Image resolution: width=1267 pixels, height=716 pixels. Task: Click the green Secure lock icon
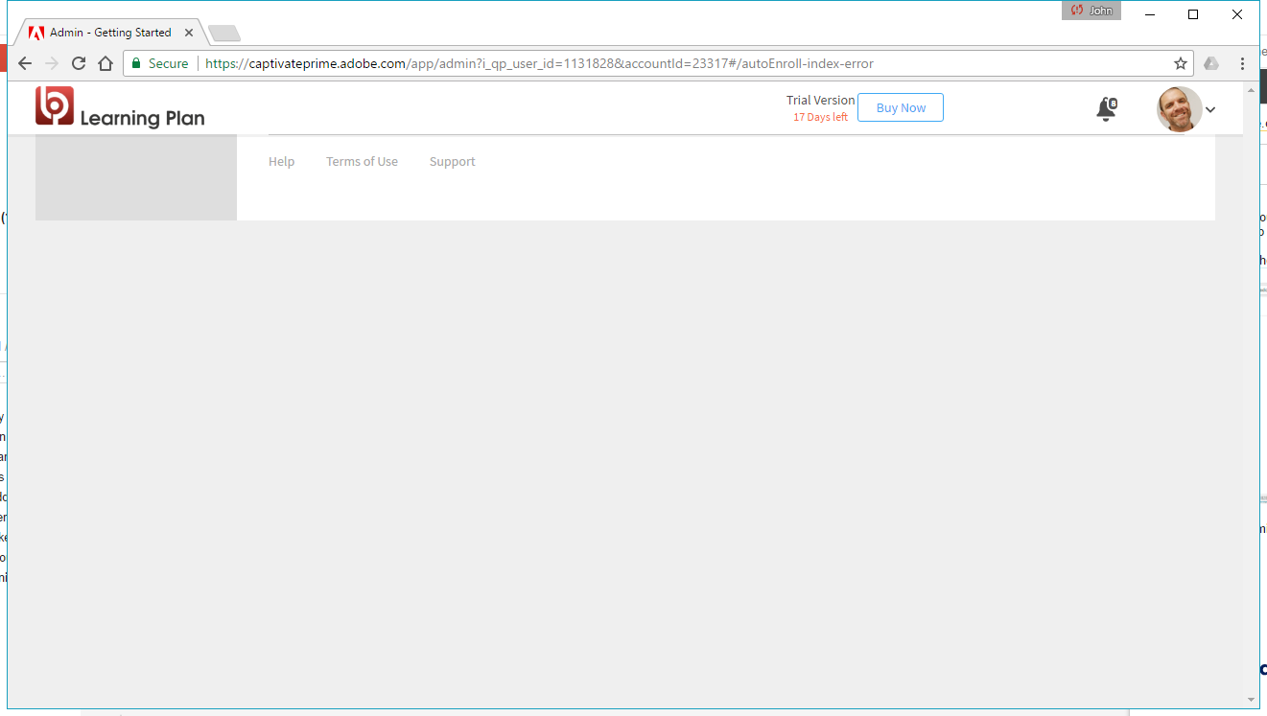click(136, 63)
